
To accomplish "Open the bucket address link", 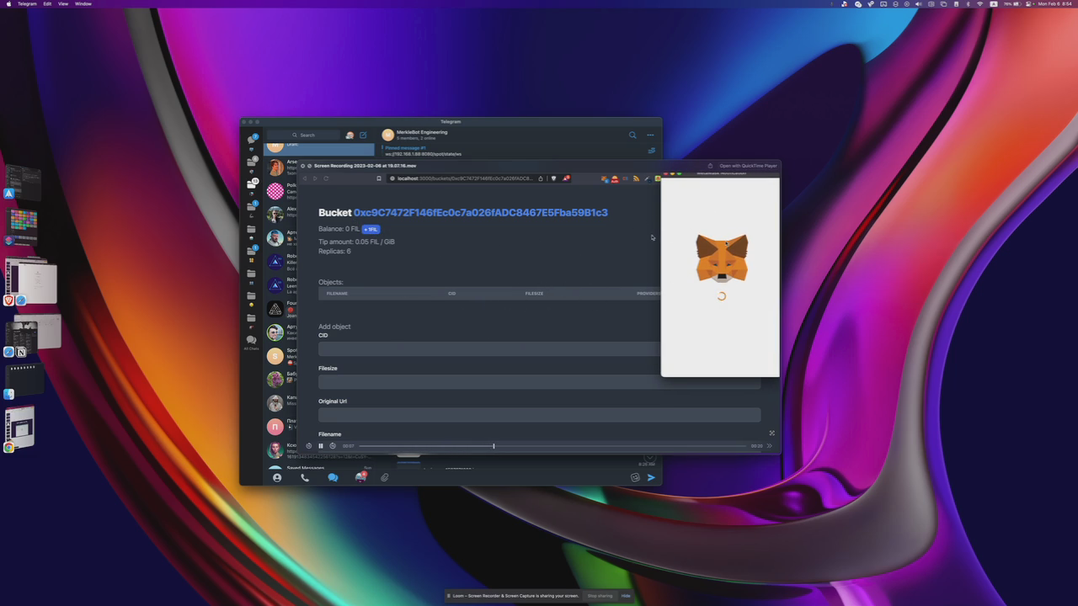I will pos(480,213).
